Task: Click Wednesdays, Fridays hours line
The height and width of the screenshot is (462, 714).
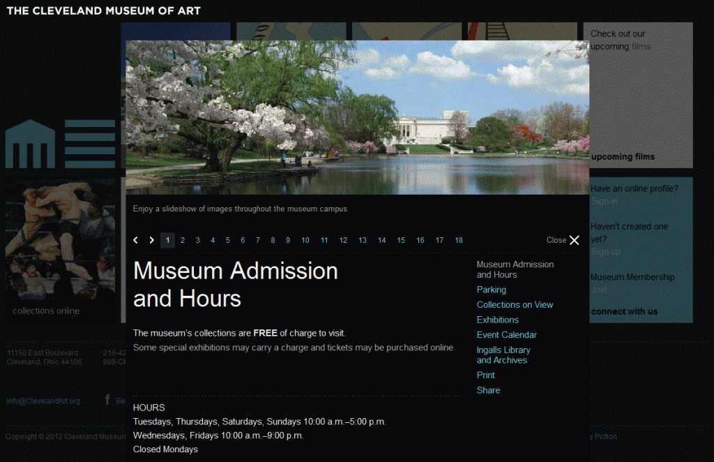Action: point(218,435)
